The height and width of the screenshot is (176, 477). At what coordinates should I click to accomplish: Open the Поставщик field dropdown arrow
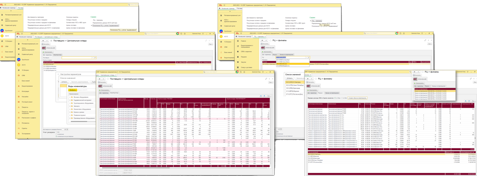pyautogui.click(x=93, y=58)
